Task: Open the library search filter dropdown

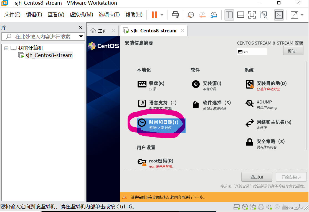Action: 81,36
